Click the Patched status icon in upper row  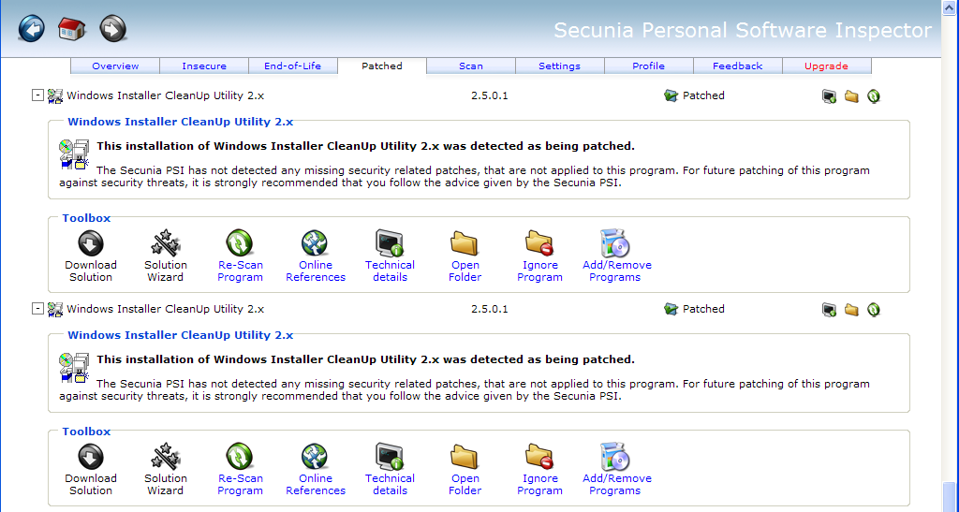coord(671,95)
